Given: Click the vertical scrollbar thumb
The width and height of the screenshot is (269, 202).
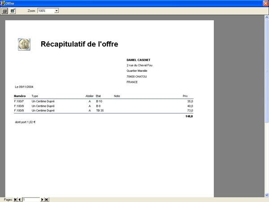Looking at the screenshot, I should (x=267, y=71).
